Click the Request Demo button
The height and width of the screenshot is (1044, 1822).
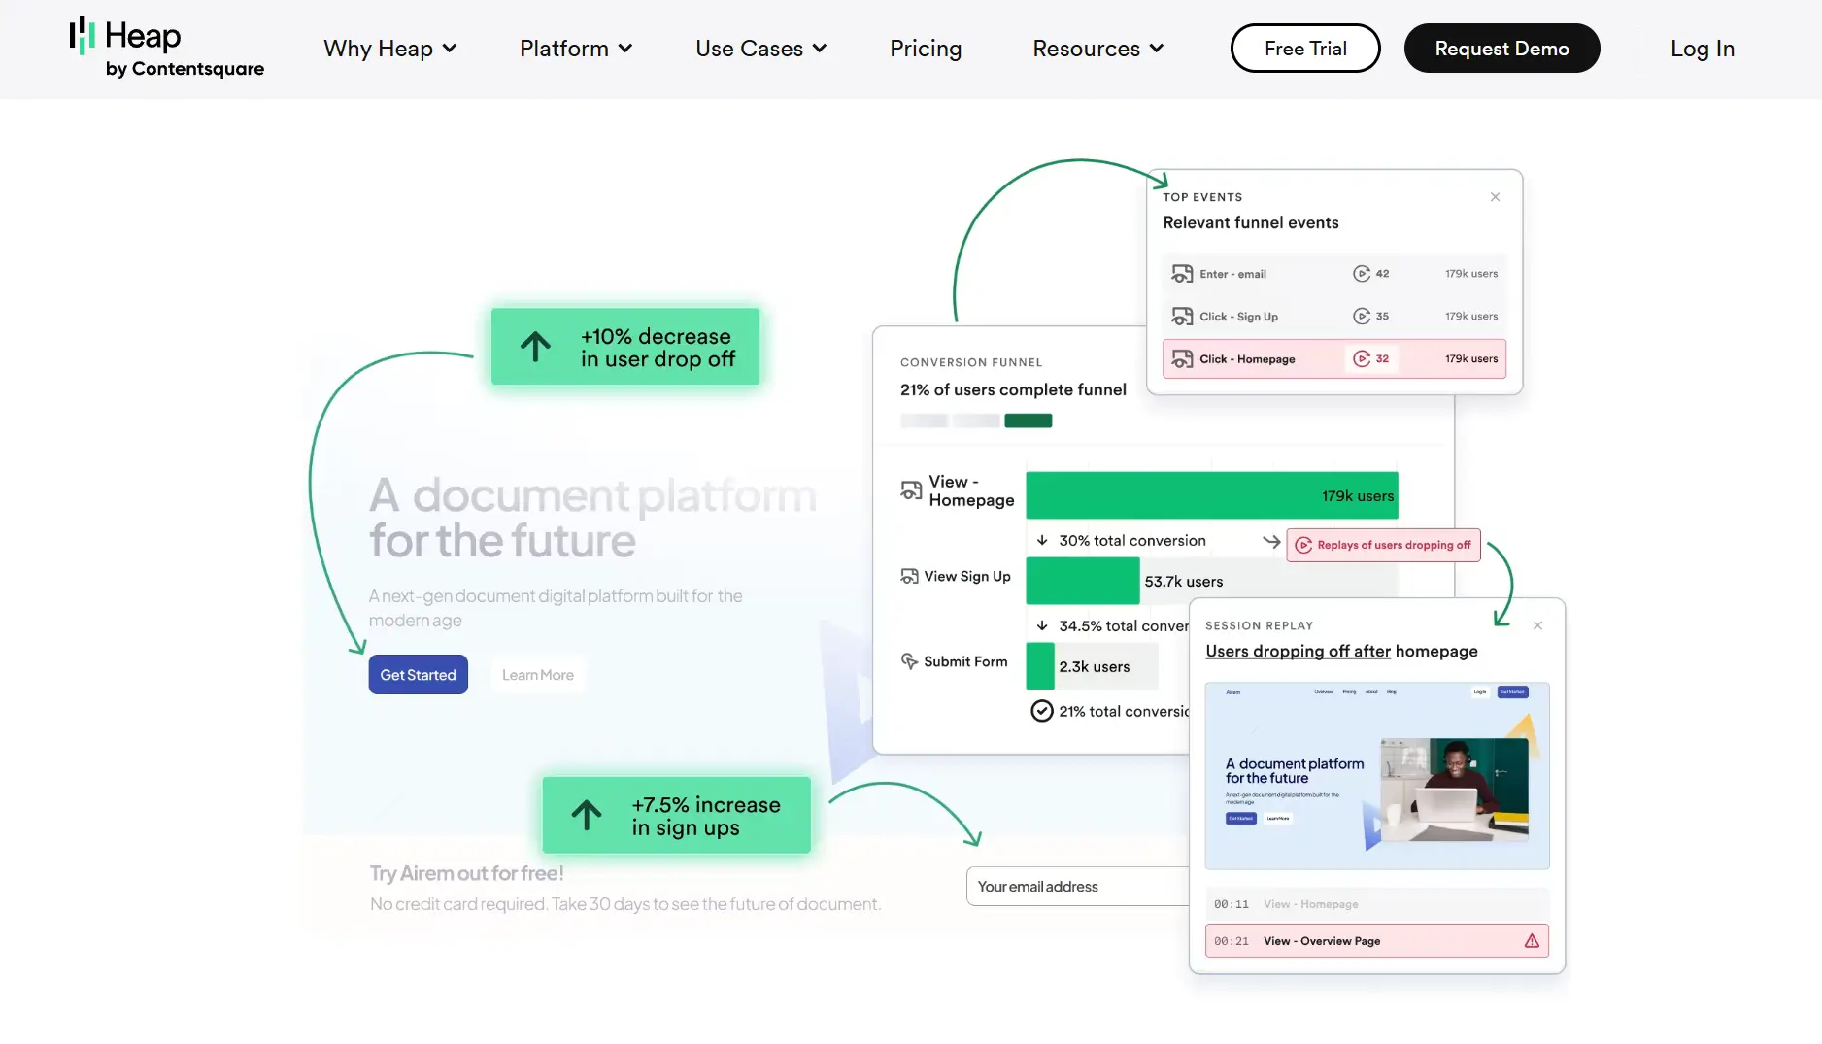coord(1501,49)
